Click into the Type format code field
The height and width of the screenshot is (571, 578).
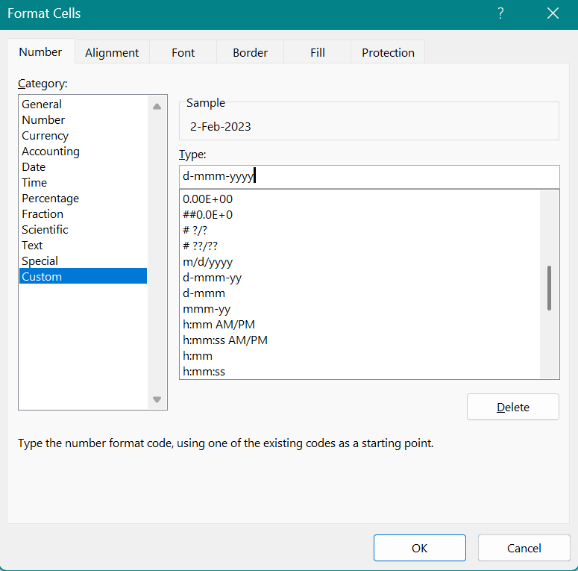(x=369, y=176)
